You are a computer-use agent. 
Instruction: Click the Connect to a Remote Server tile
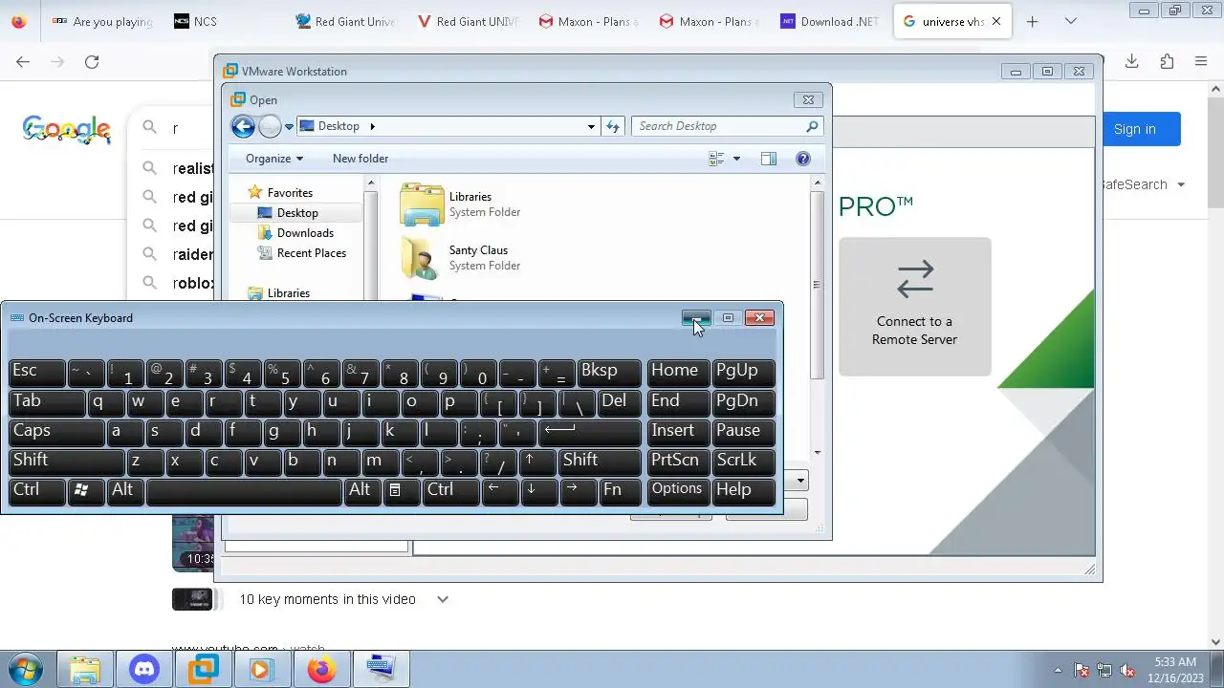click(x=915, y=307)
